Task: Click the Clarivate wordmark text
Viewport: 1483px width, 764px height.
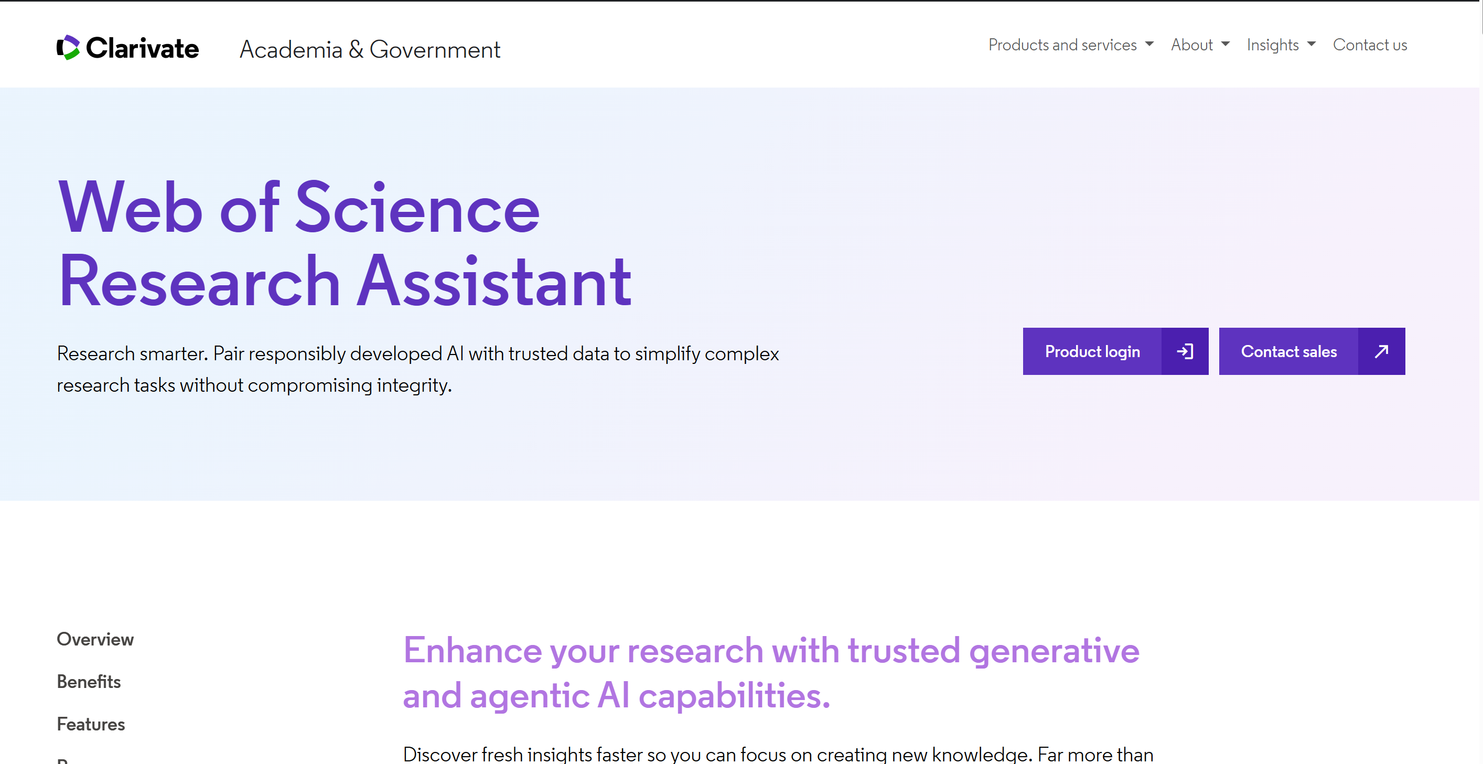Action: [x=142, y=48]
